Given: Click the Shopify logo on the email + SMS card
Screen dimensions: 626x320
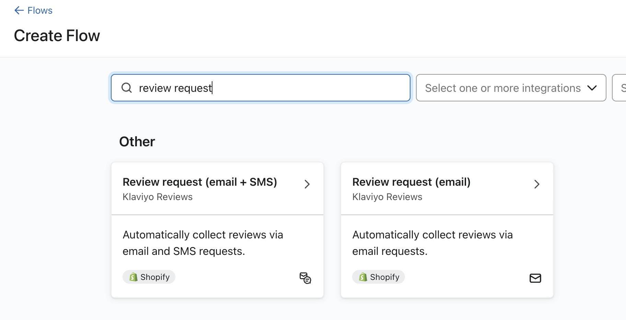Looking at the screenshot, I should [134, 277].
